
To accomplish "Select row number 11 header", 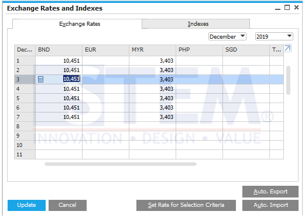I will click(25, 155).
